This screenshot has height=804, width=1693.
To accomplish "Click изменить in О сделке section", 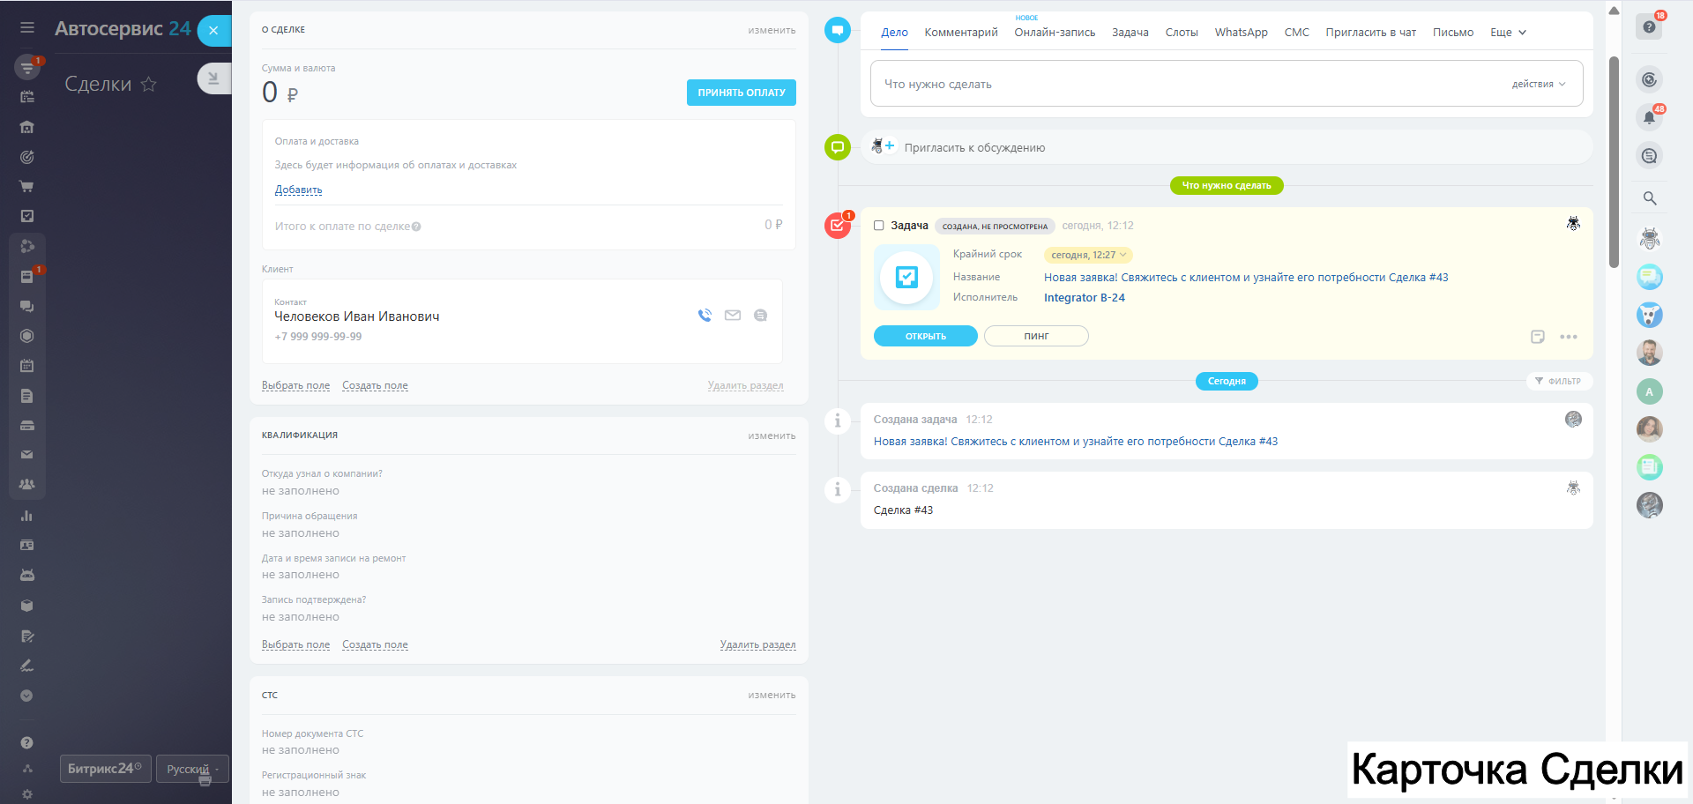I will click(x=772, y=30).
